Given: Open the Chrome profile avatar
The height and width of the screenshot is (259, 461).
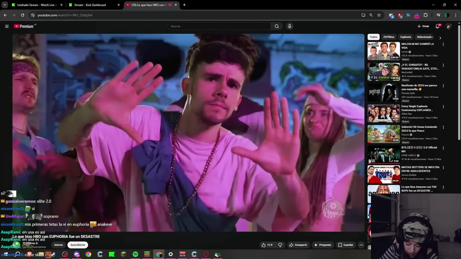Looking at the screenshot, I should pos(447,15).
